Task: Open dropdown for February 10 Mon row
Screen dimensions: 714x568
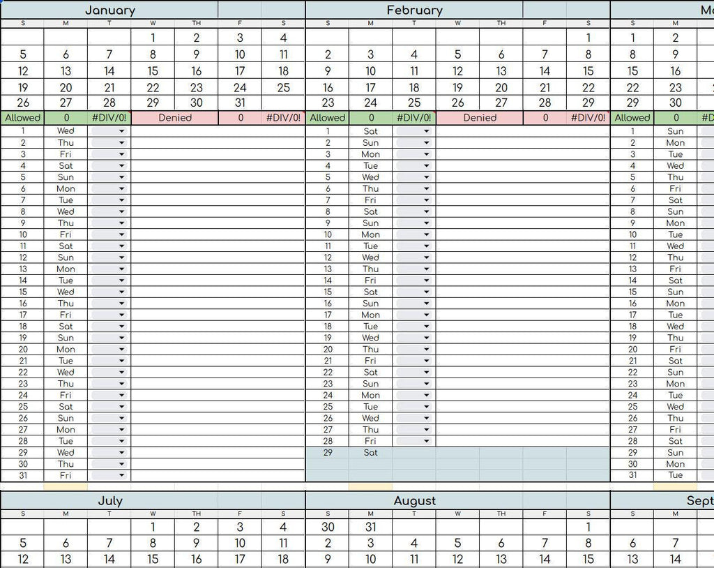Action: pyautogui.click(x=413, y=234)
